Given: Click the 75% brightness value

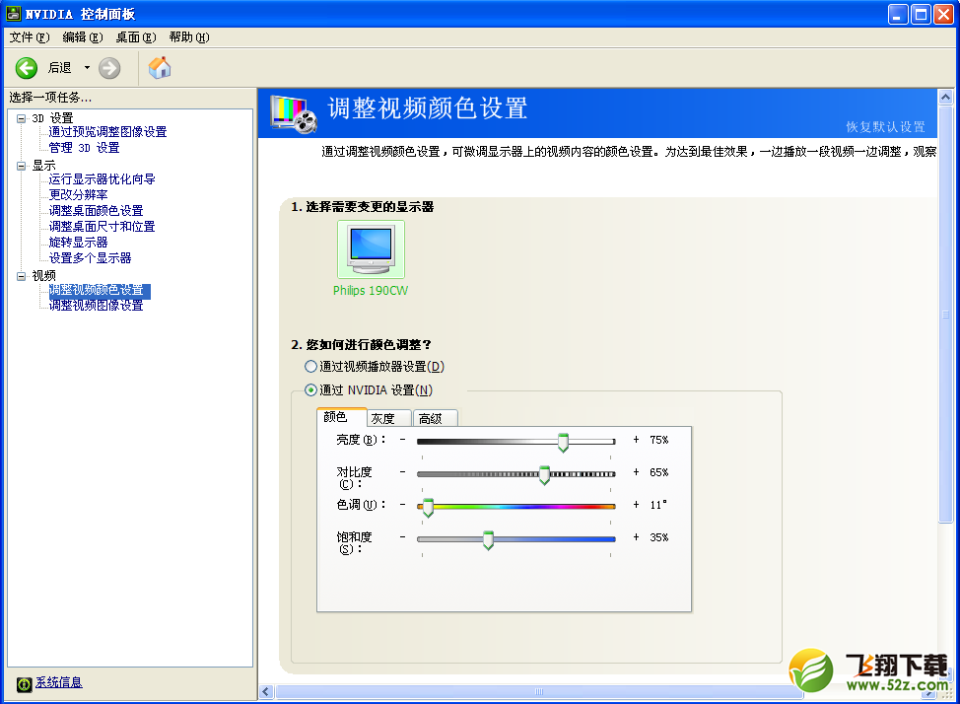Looking at the screenshot, I should coord(658,440).
